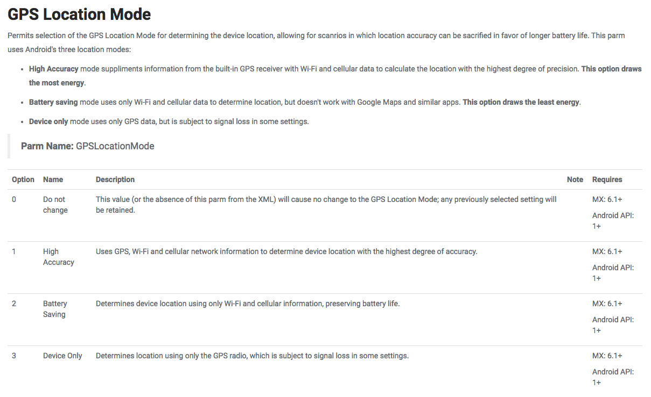Click option number 3 in the table

pos(14,356)
